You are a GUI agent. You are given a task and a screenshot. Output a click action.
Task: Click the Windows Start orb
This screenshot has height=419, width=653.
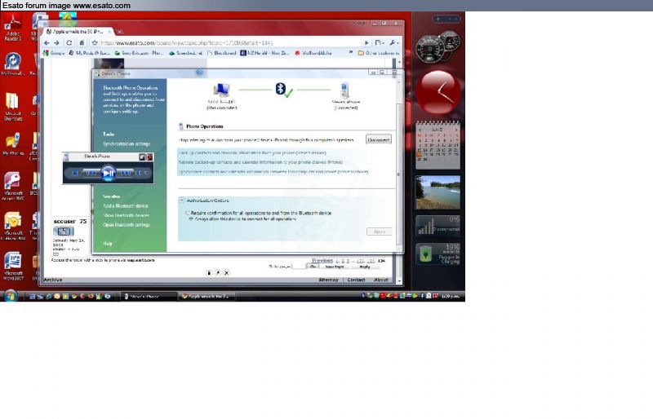(10, 296)
